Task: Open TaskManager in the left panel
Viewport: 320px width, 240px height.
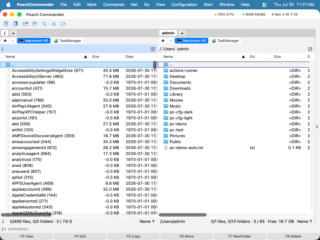Action: tap(67, 41)
